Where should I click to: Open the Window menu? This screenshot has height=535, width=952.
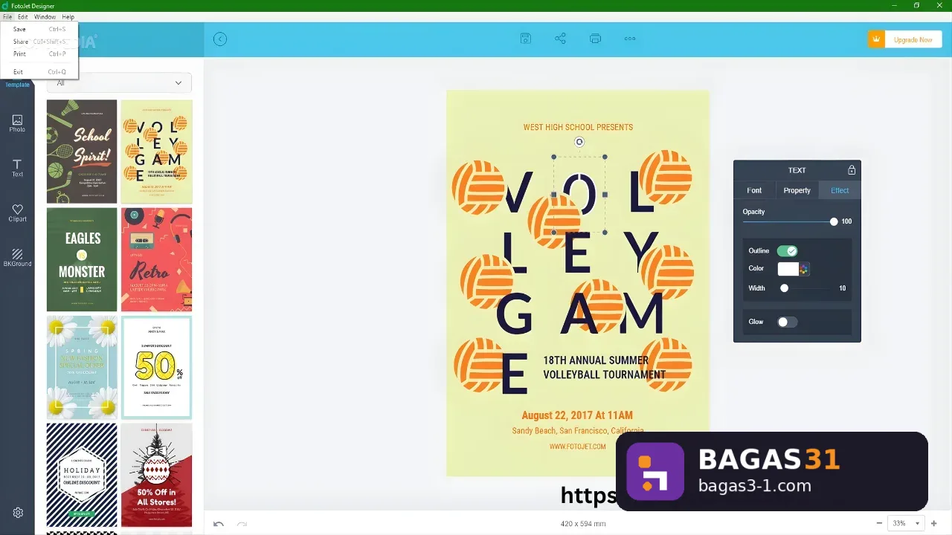point(45,16)
